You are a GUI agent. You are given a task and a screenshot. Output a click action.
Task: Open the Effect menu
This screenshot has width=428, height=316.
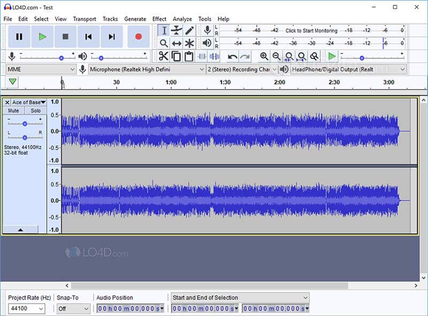pos(159,19)
